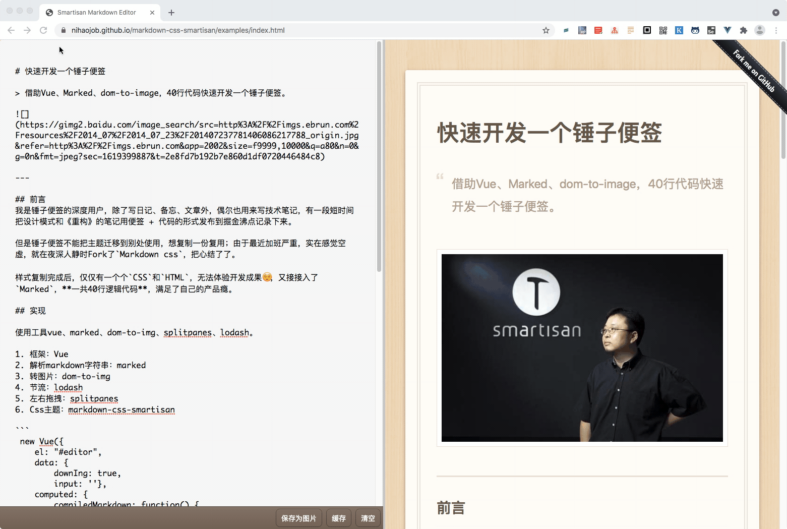Open a new browser tab
Screen dimensions: 787x529
[171, 13]
